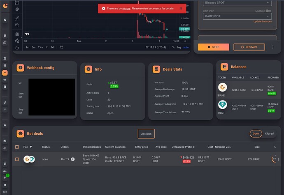Open the orange app logo home
284x195 pixels.
tap(5, 6)
